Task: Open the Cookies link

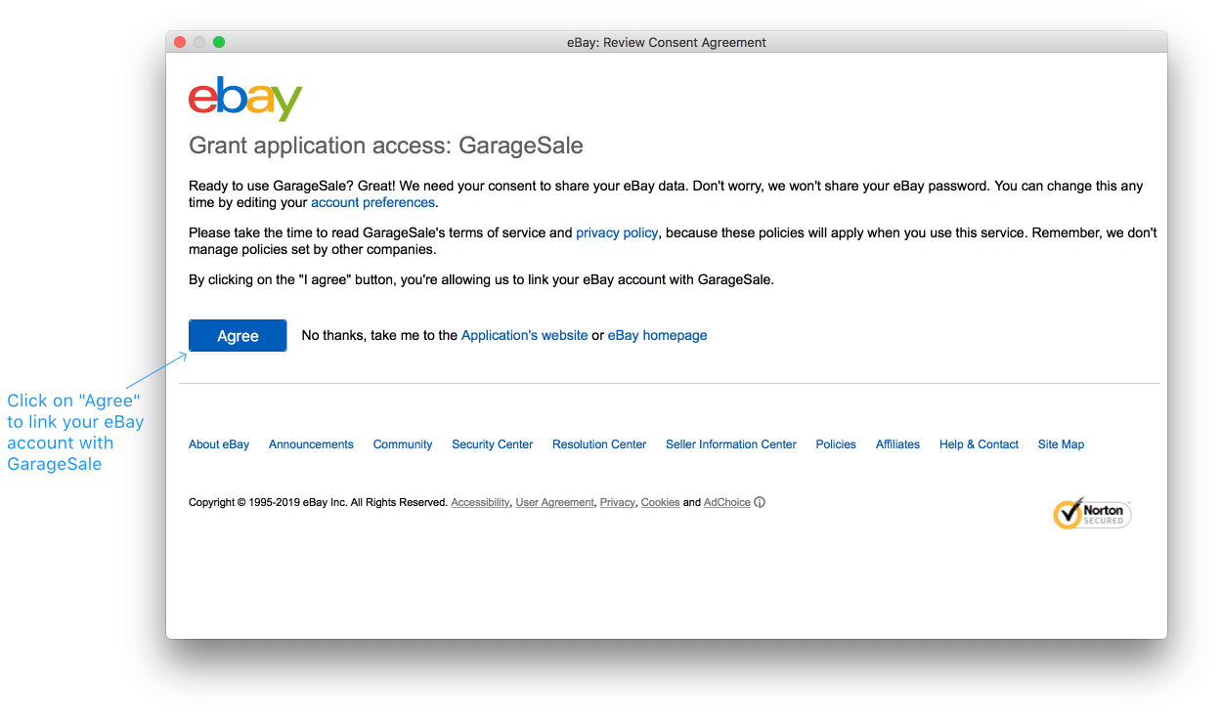Action: click(x=660, y=502)
